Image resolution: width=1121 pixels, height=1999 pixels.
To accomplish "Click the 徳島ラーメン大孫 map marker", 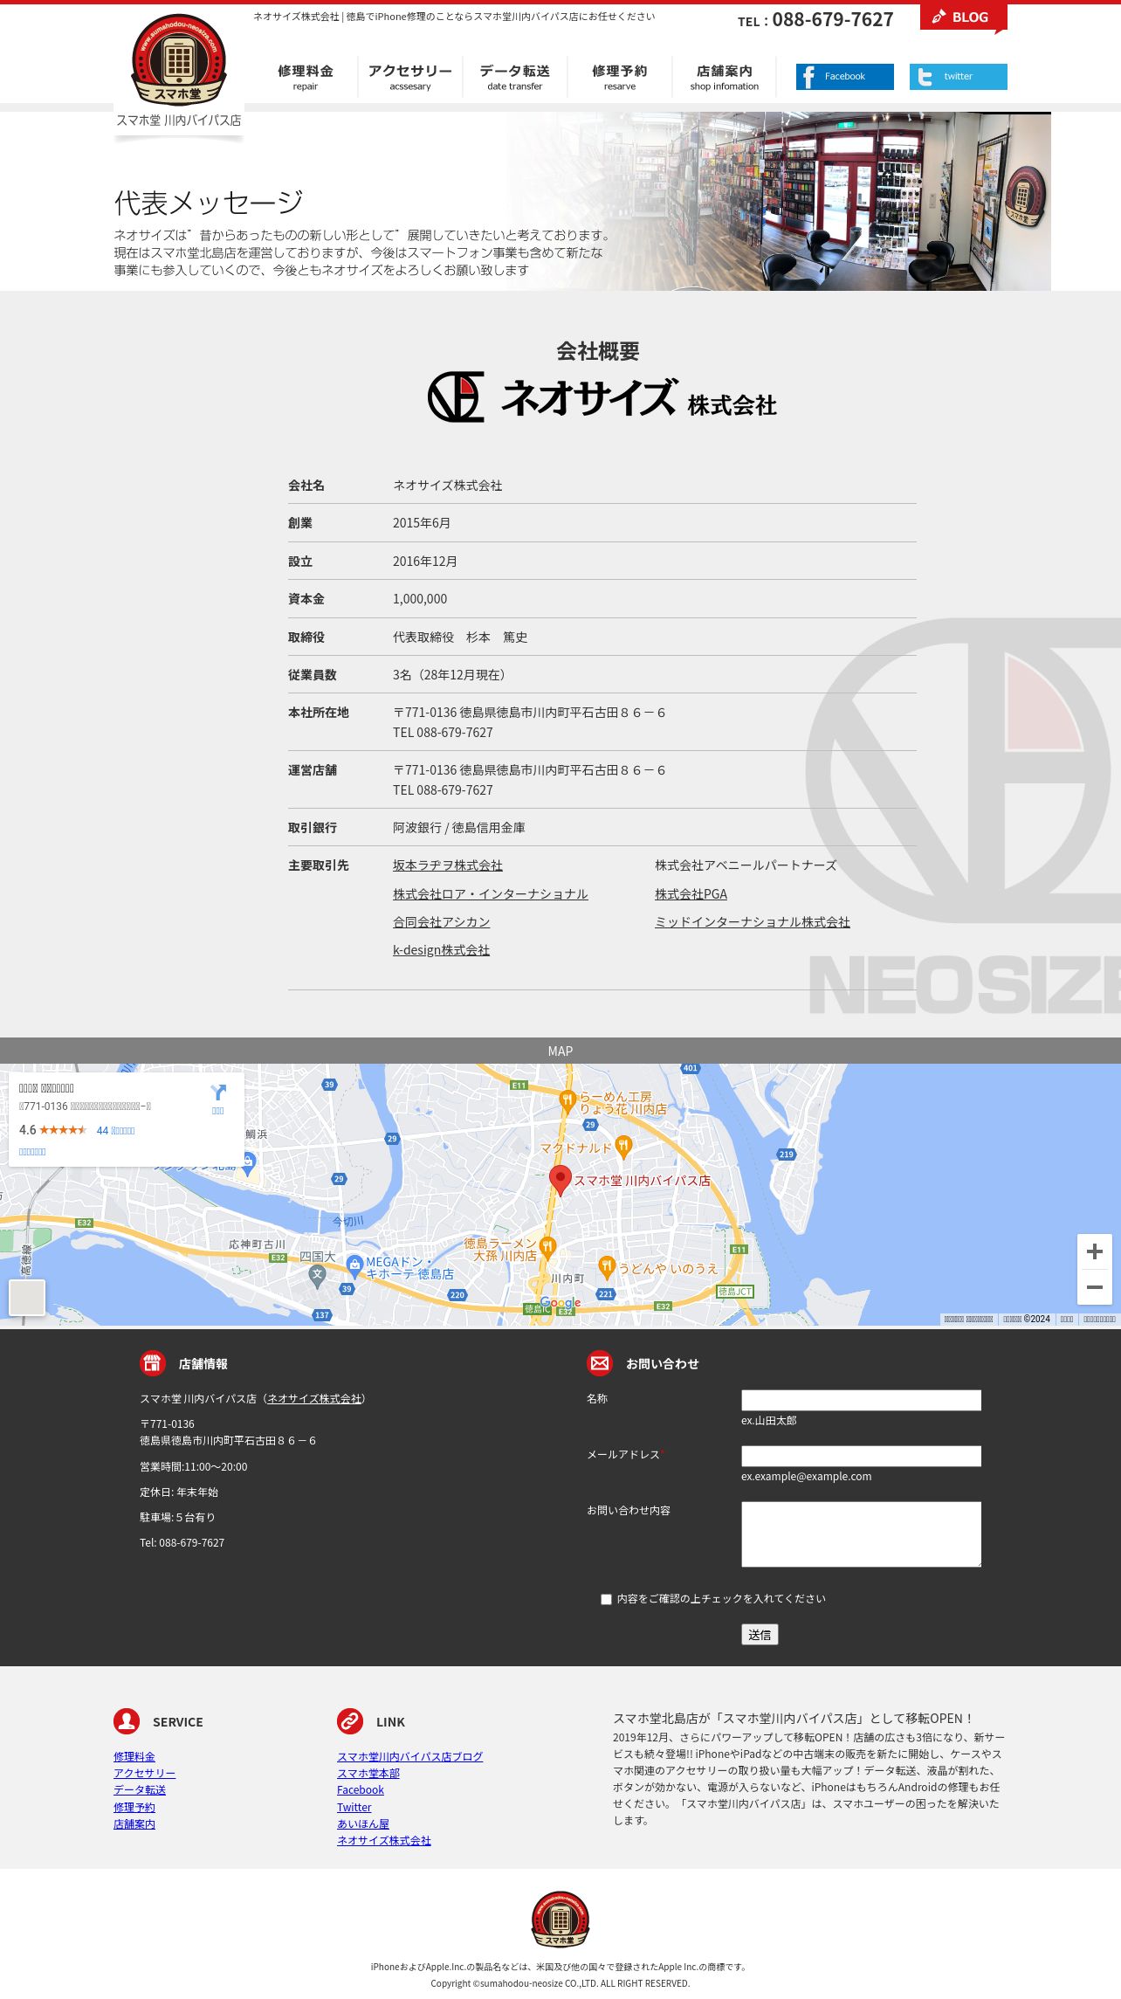I will tap(547, 1247).
